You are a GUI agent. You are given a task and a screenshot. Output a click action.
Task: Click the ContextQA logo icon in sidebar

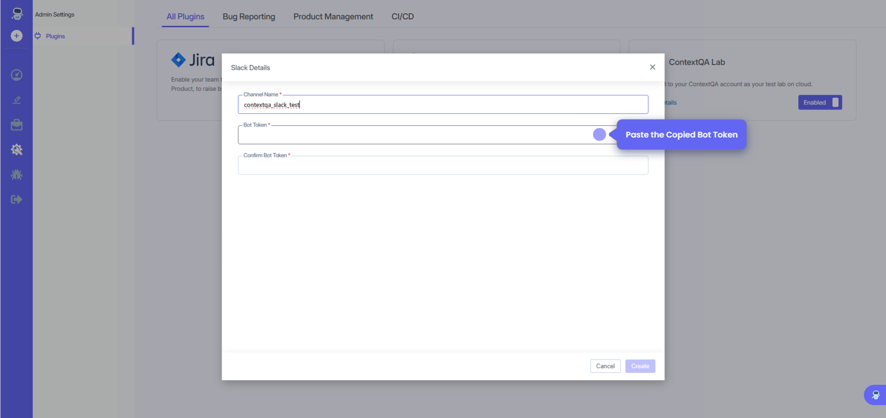click(x=17, y=13)
